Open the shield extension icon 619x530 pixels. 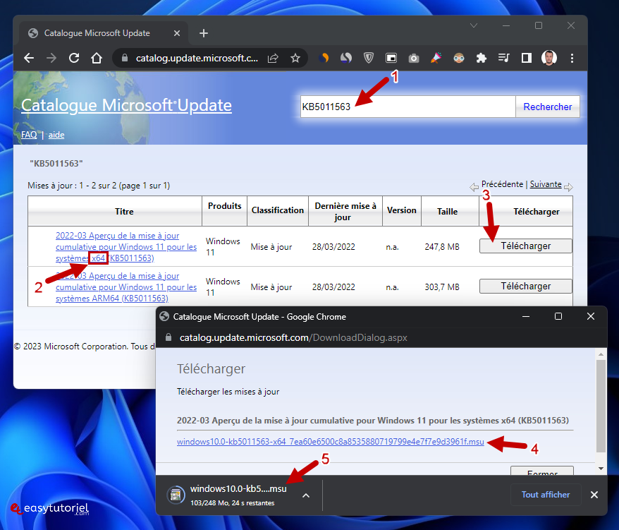[368, 58]
